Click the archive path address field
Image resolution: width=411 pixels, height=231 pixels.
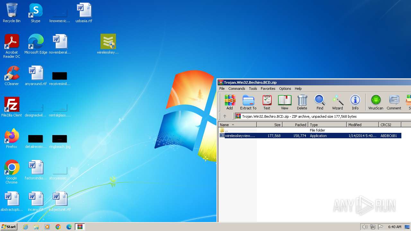point(322,116)
